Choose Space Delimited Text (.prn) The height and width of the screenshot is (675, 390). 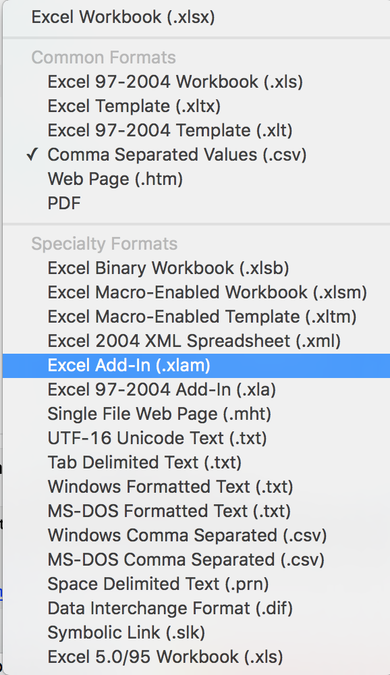point(196,584)
